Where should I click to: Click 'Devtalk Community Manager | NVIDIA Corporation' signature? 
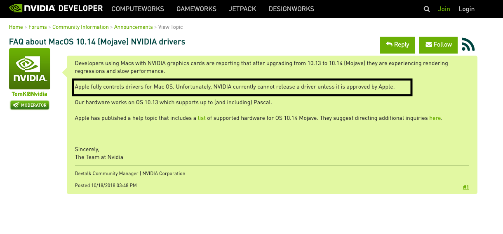pos(130,174)
